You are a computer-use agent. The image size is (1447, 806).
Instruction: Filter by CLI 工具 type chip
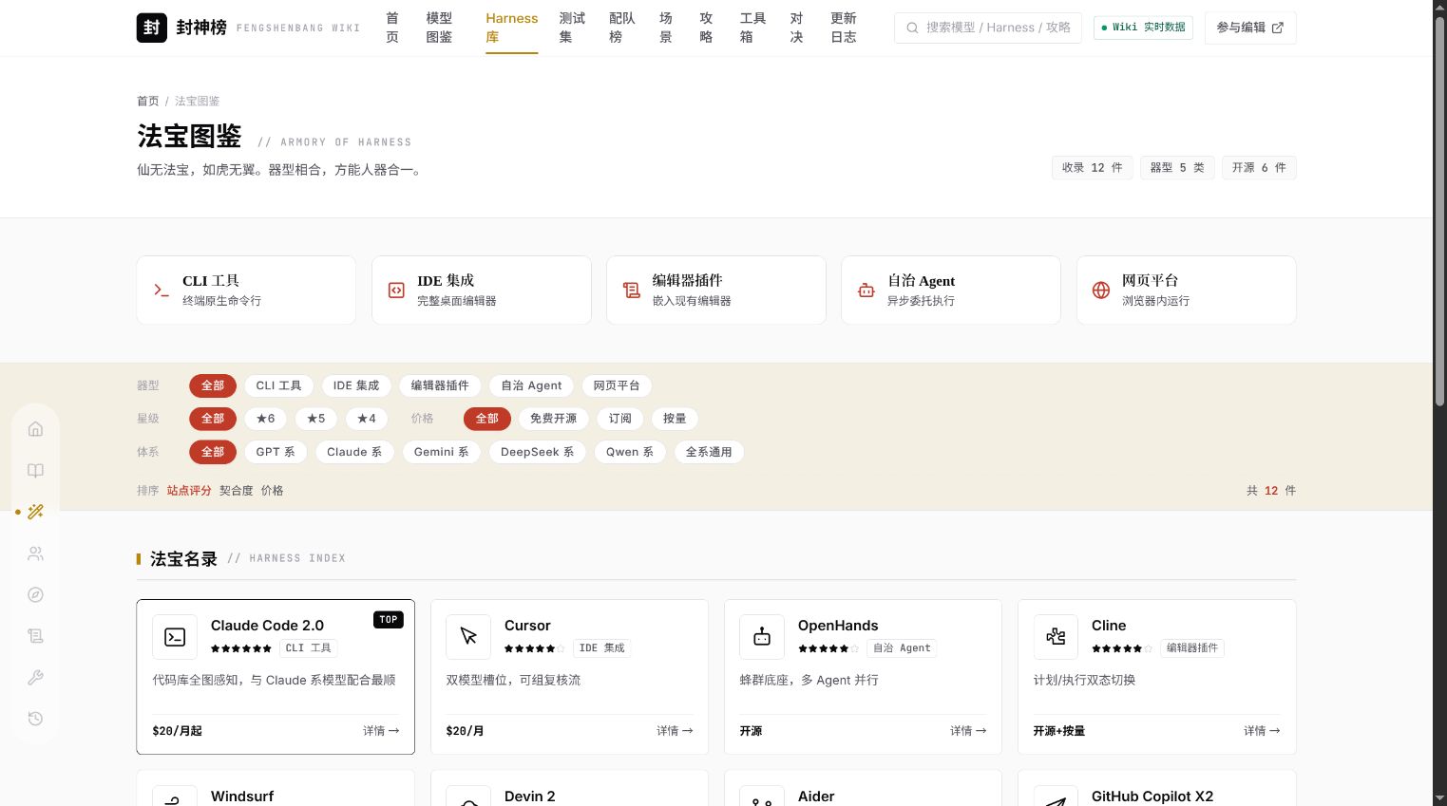(x=278, y=385)
